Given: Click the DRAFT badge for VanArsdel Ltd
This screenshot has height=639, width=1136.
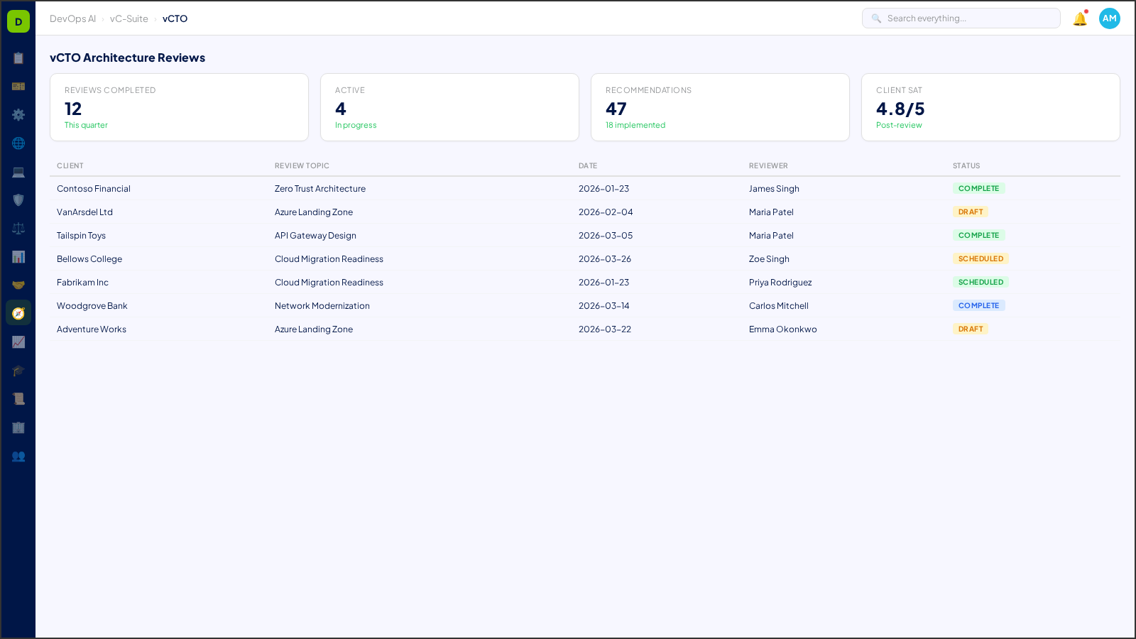Looking at the screenshot, I should [x=970, y=212].
